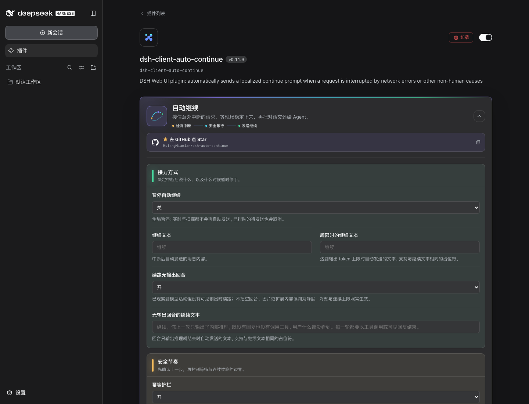The image size is (529, 404).
Task: Toggle the plugin enable switch off
Action: click(x=486, y=37)
